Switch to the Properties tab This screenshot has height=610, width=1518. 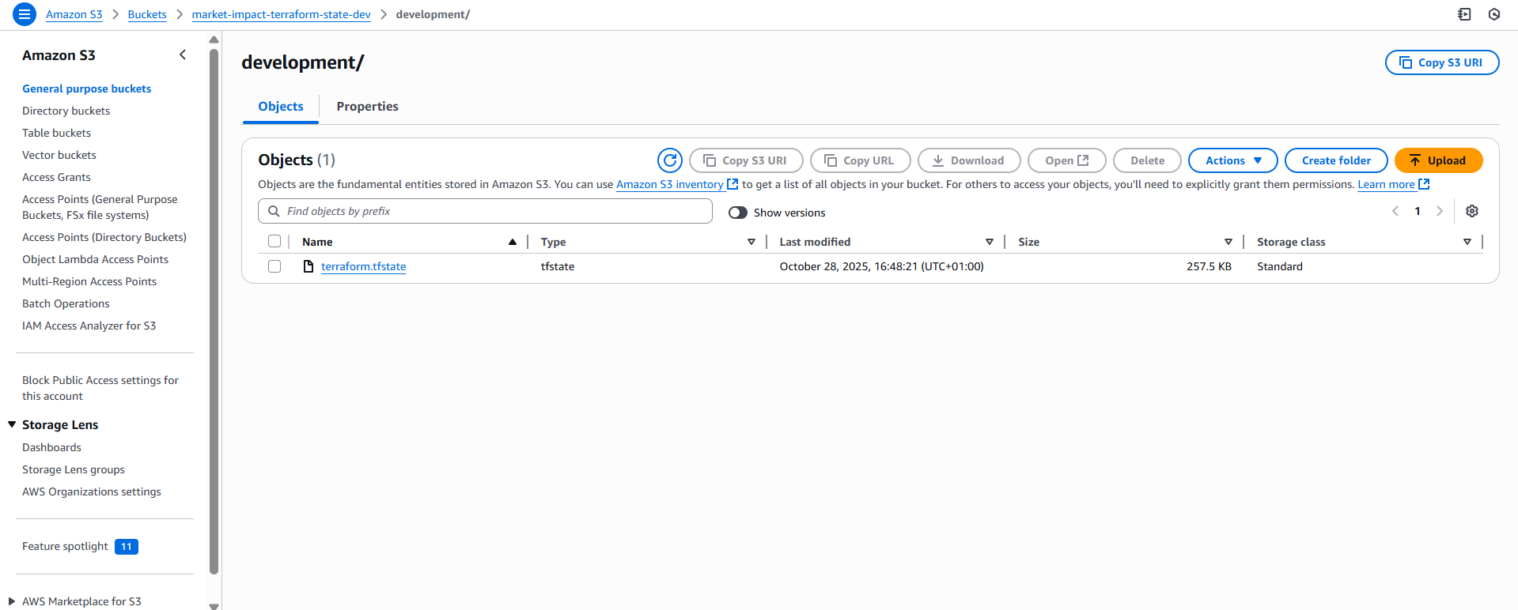(367, 107)
